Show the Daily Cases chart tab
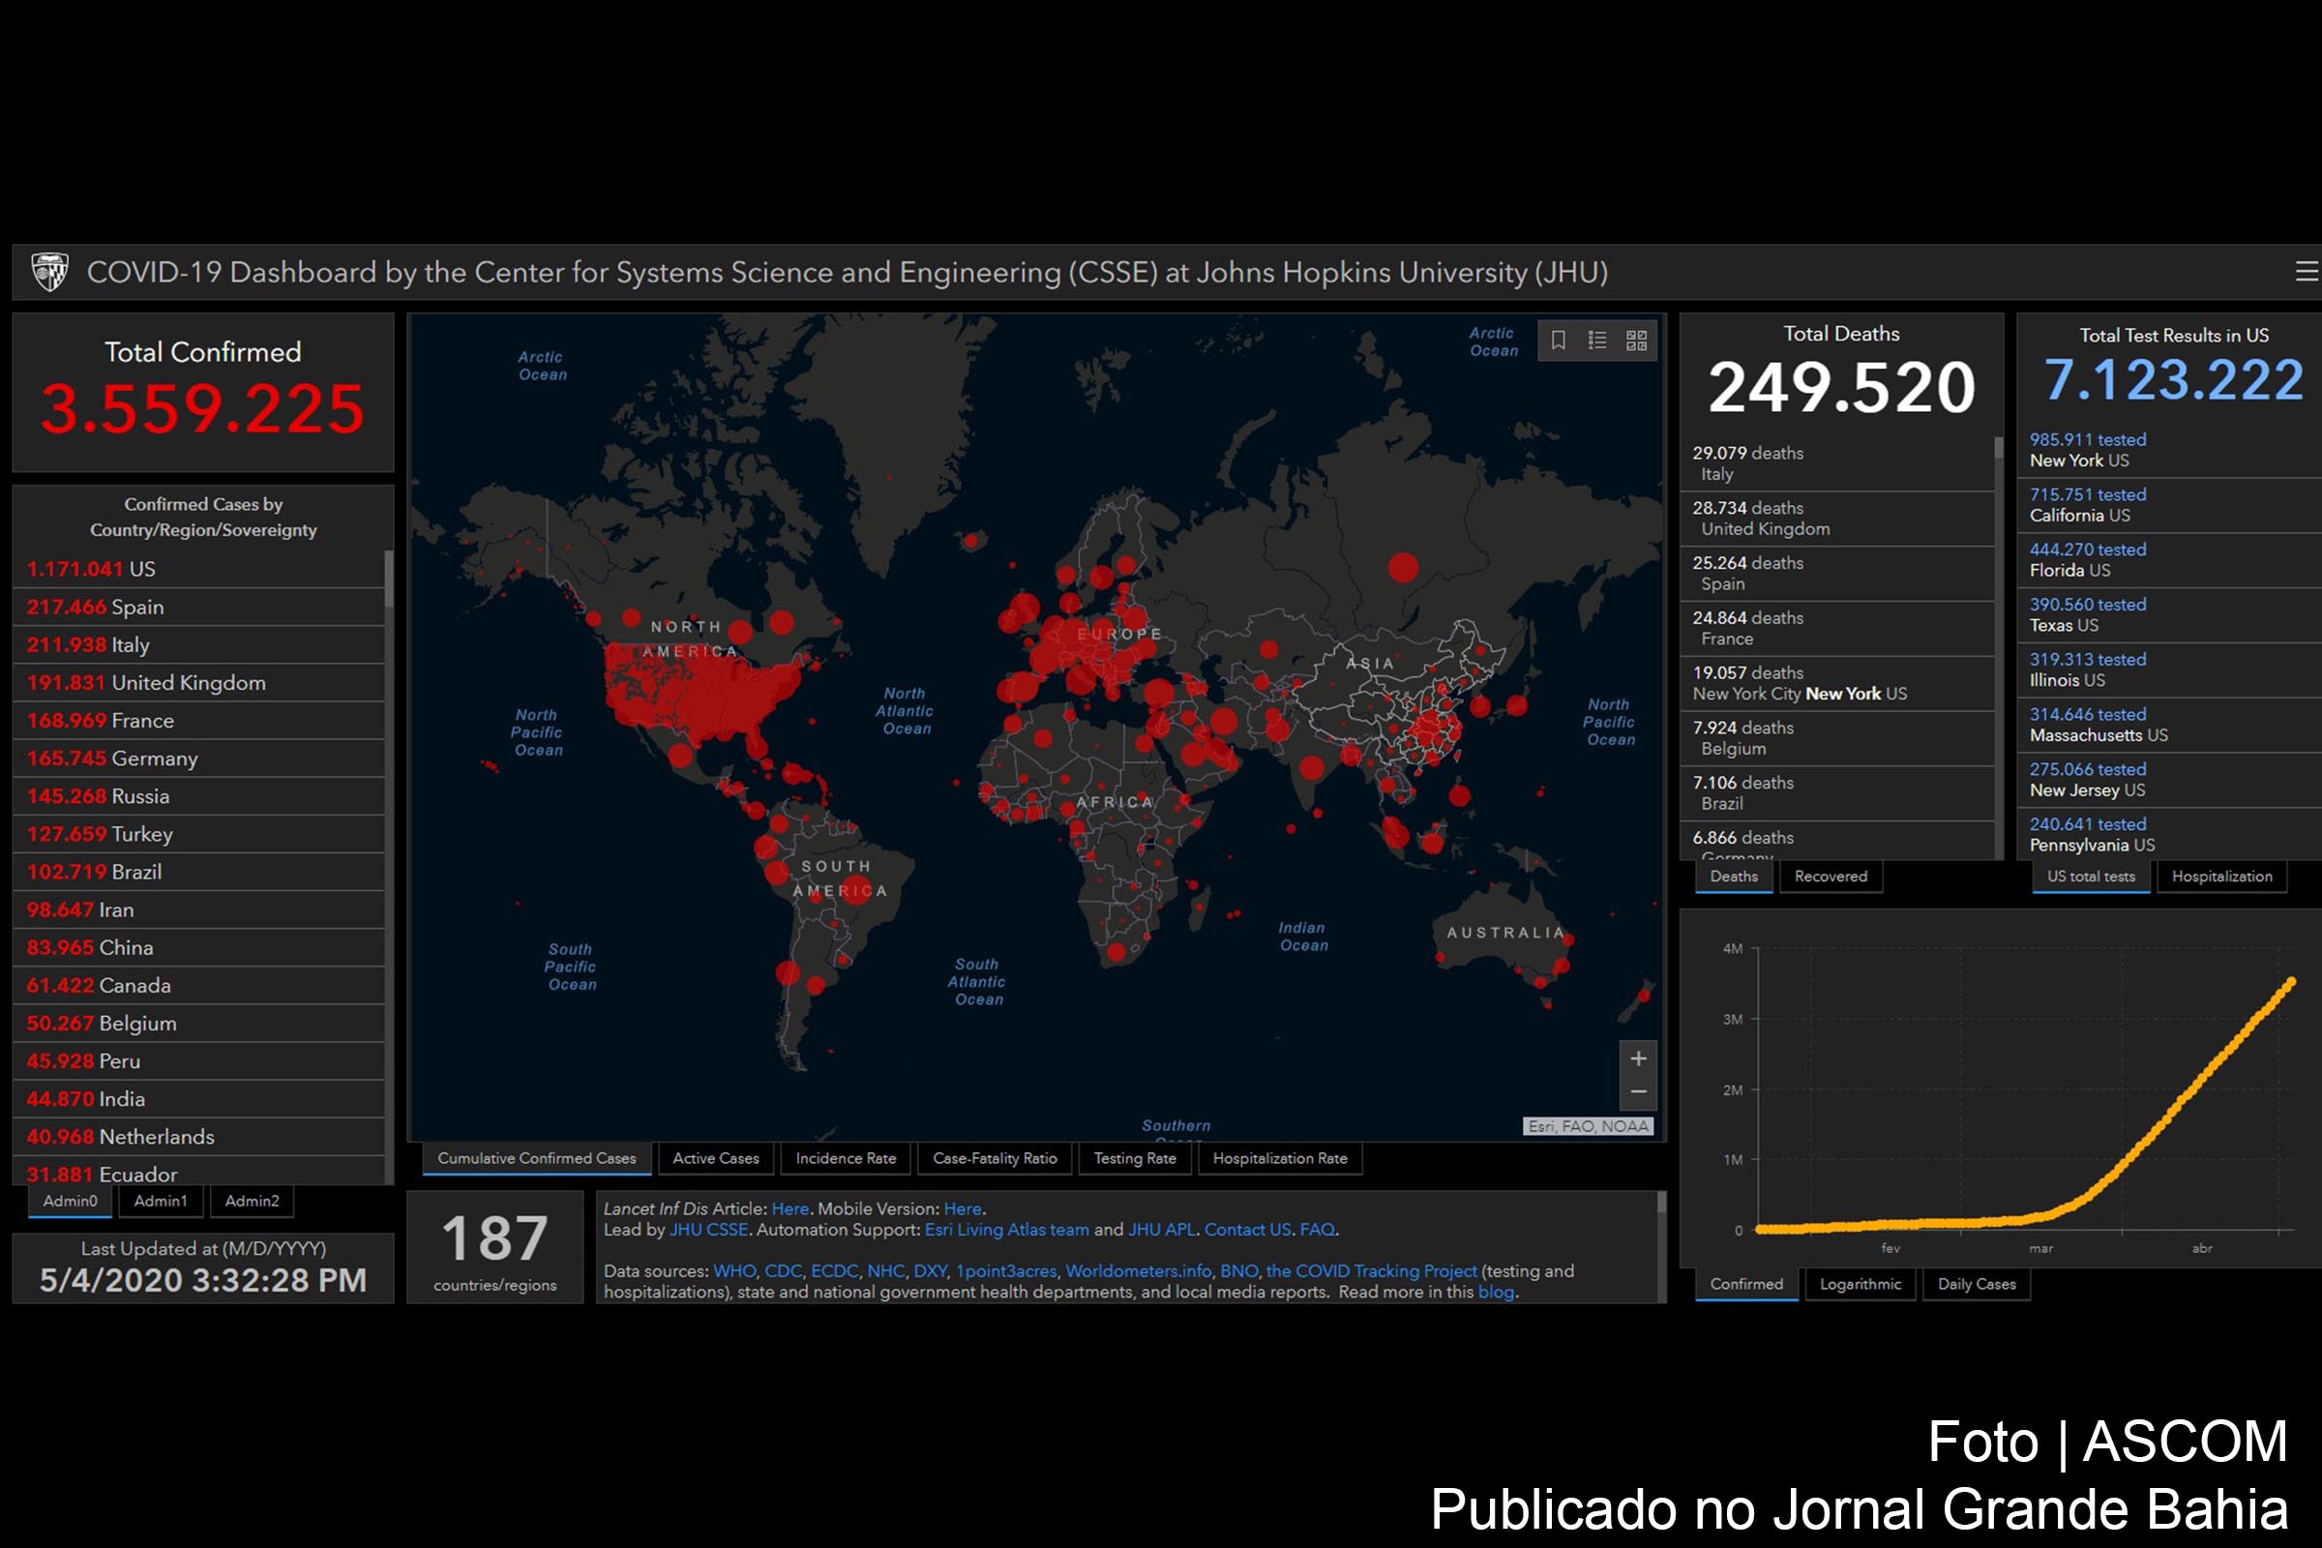This screenshot has height=1548, width=2322. pos(1977,1284)
